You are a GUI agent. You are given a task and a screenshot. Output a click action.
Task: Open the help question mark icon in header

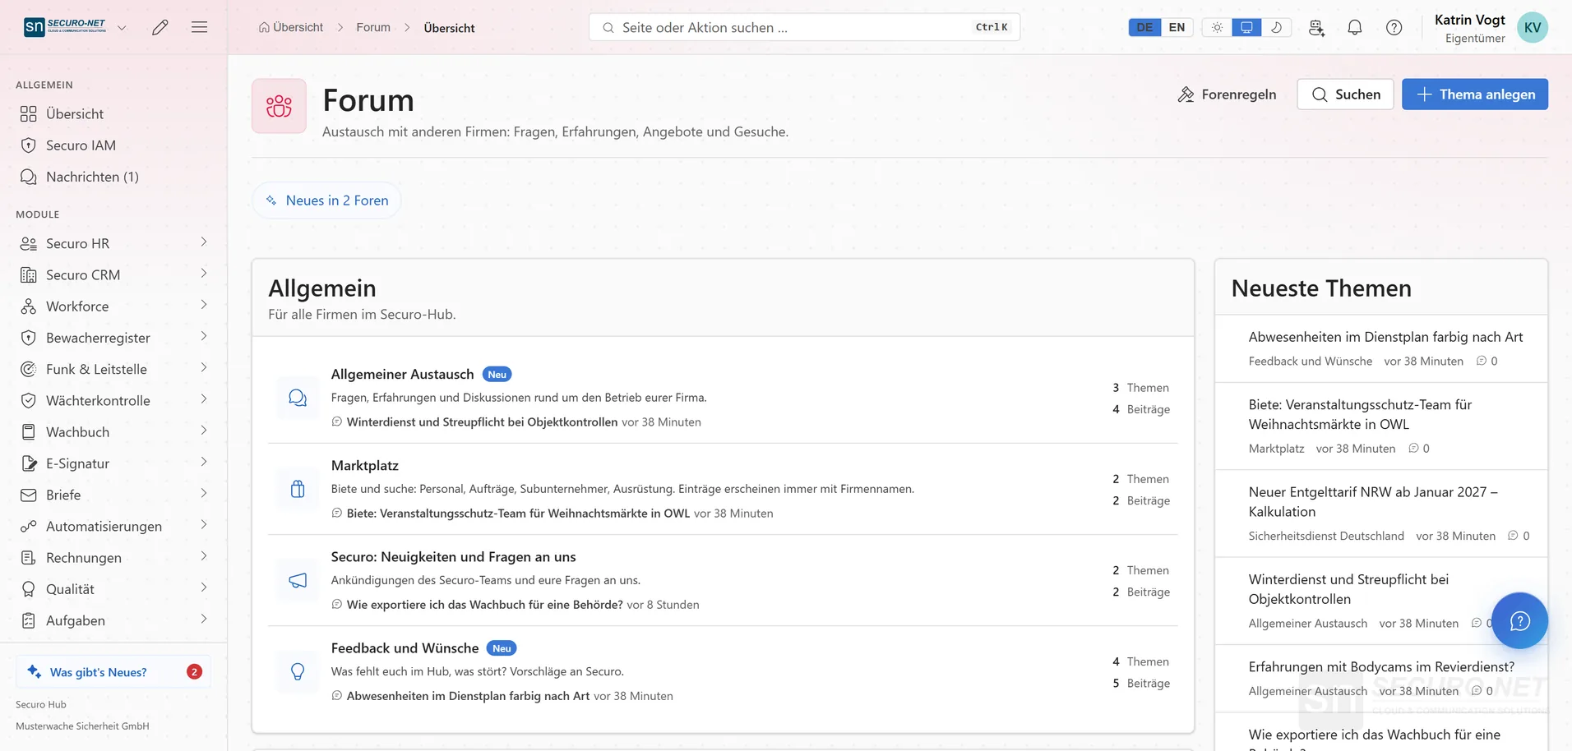tap(1394, 27)
